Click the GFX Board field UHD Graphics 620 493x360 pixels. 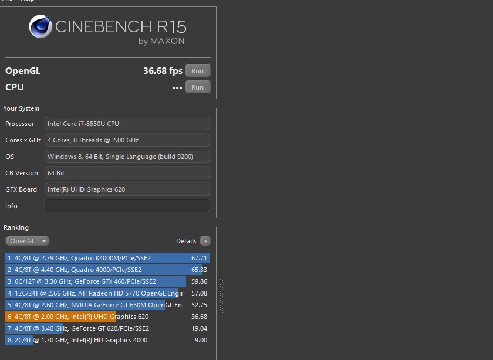pyautogui.click(x=127, y=189)
